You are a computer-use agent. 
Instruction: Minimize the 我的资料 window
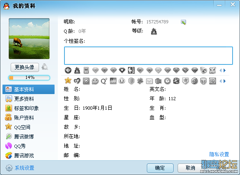(219, 5)
